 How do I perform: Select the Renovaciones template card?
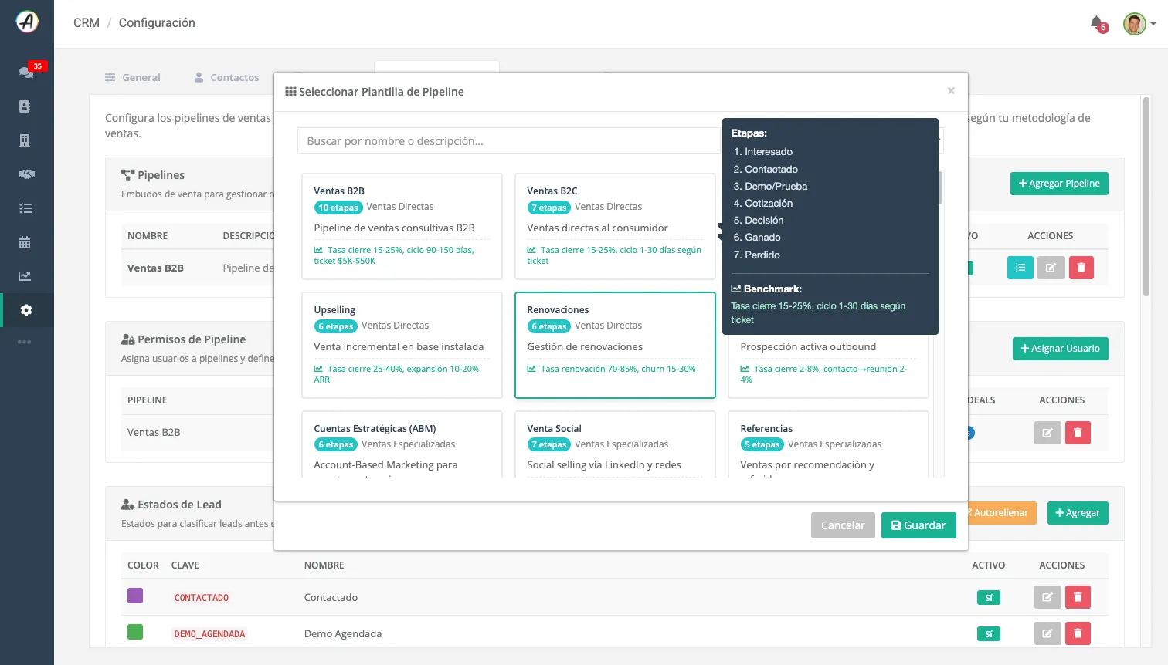coord(615,345)
